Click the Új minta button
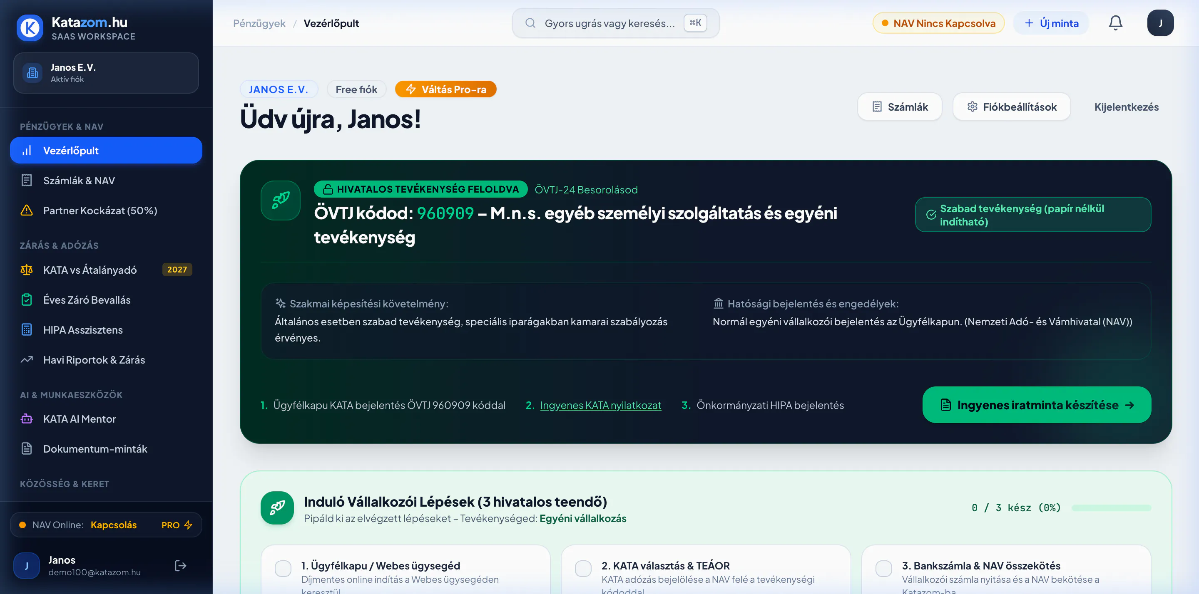Screen dimensions: 1199x594 pos(1052,23)
